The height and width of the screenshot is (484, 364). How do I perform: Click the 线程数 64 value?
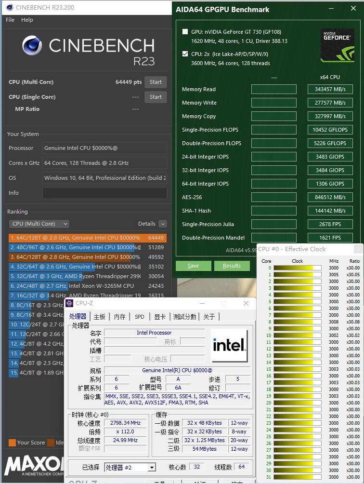click(242, 467)
